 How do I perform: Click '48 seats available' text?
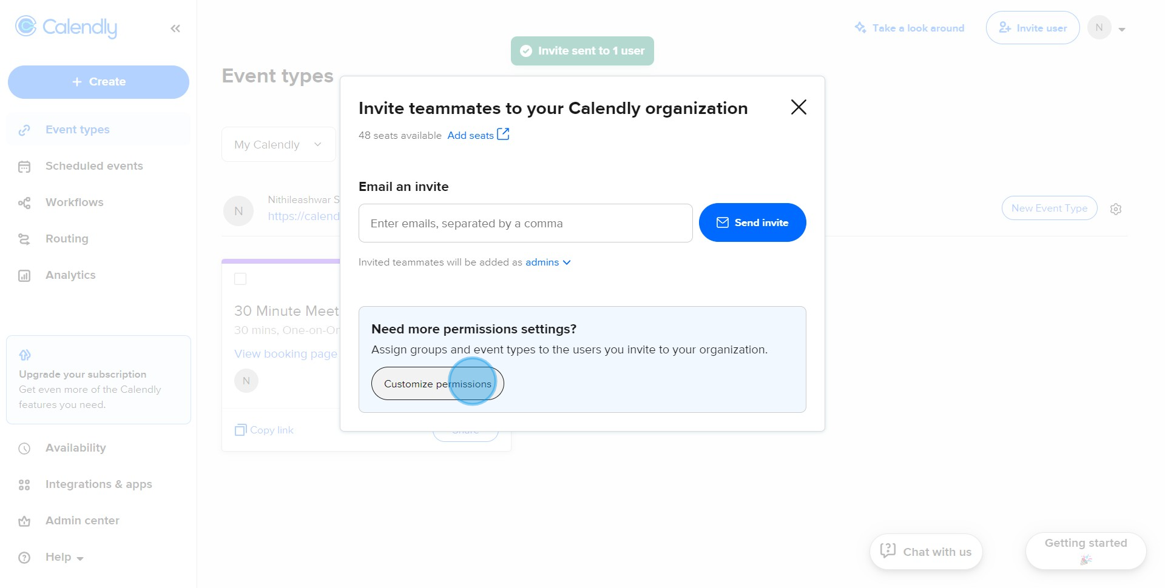(x=400, y=135)
